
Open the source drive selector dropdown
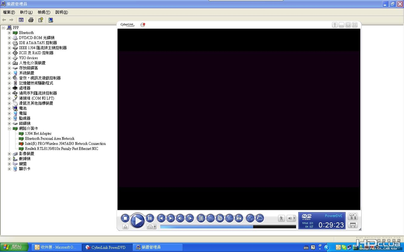pyautogui.click(x=151, y=226)
